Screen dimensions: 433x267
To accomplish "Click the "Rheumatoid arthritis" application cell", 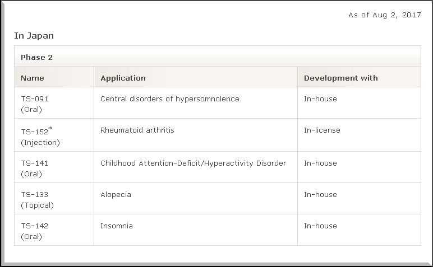I will click(137, 130).
